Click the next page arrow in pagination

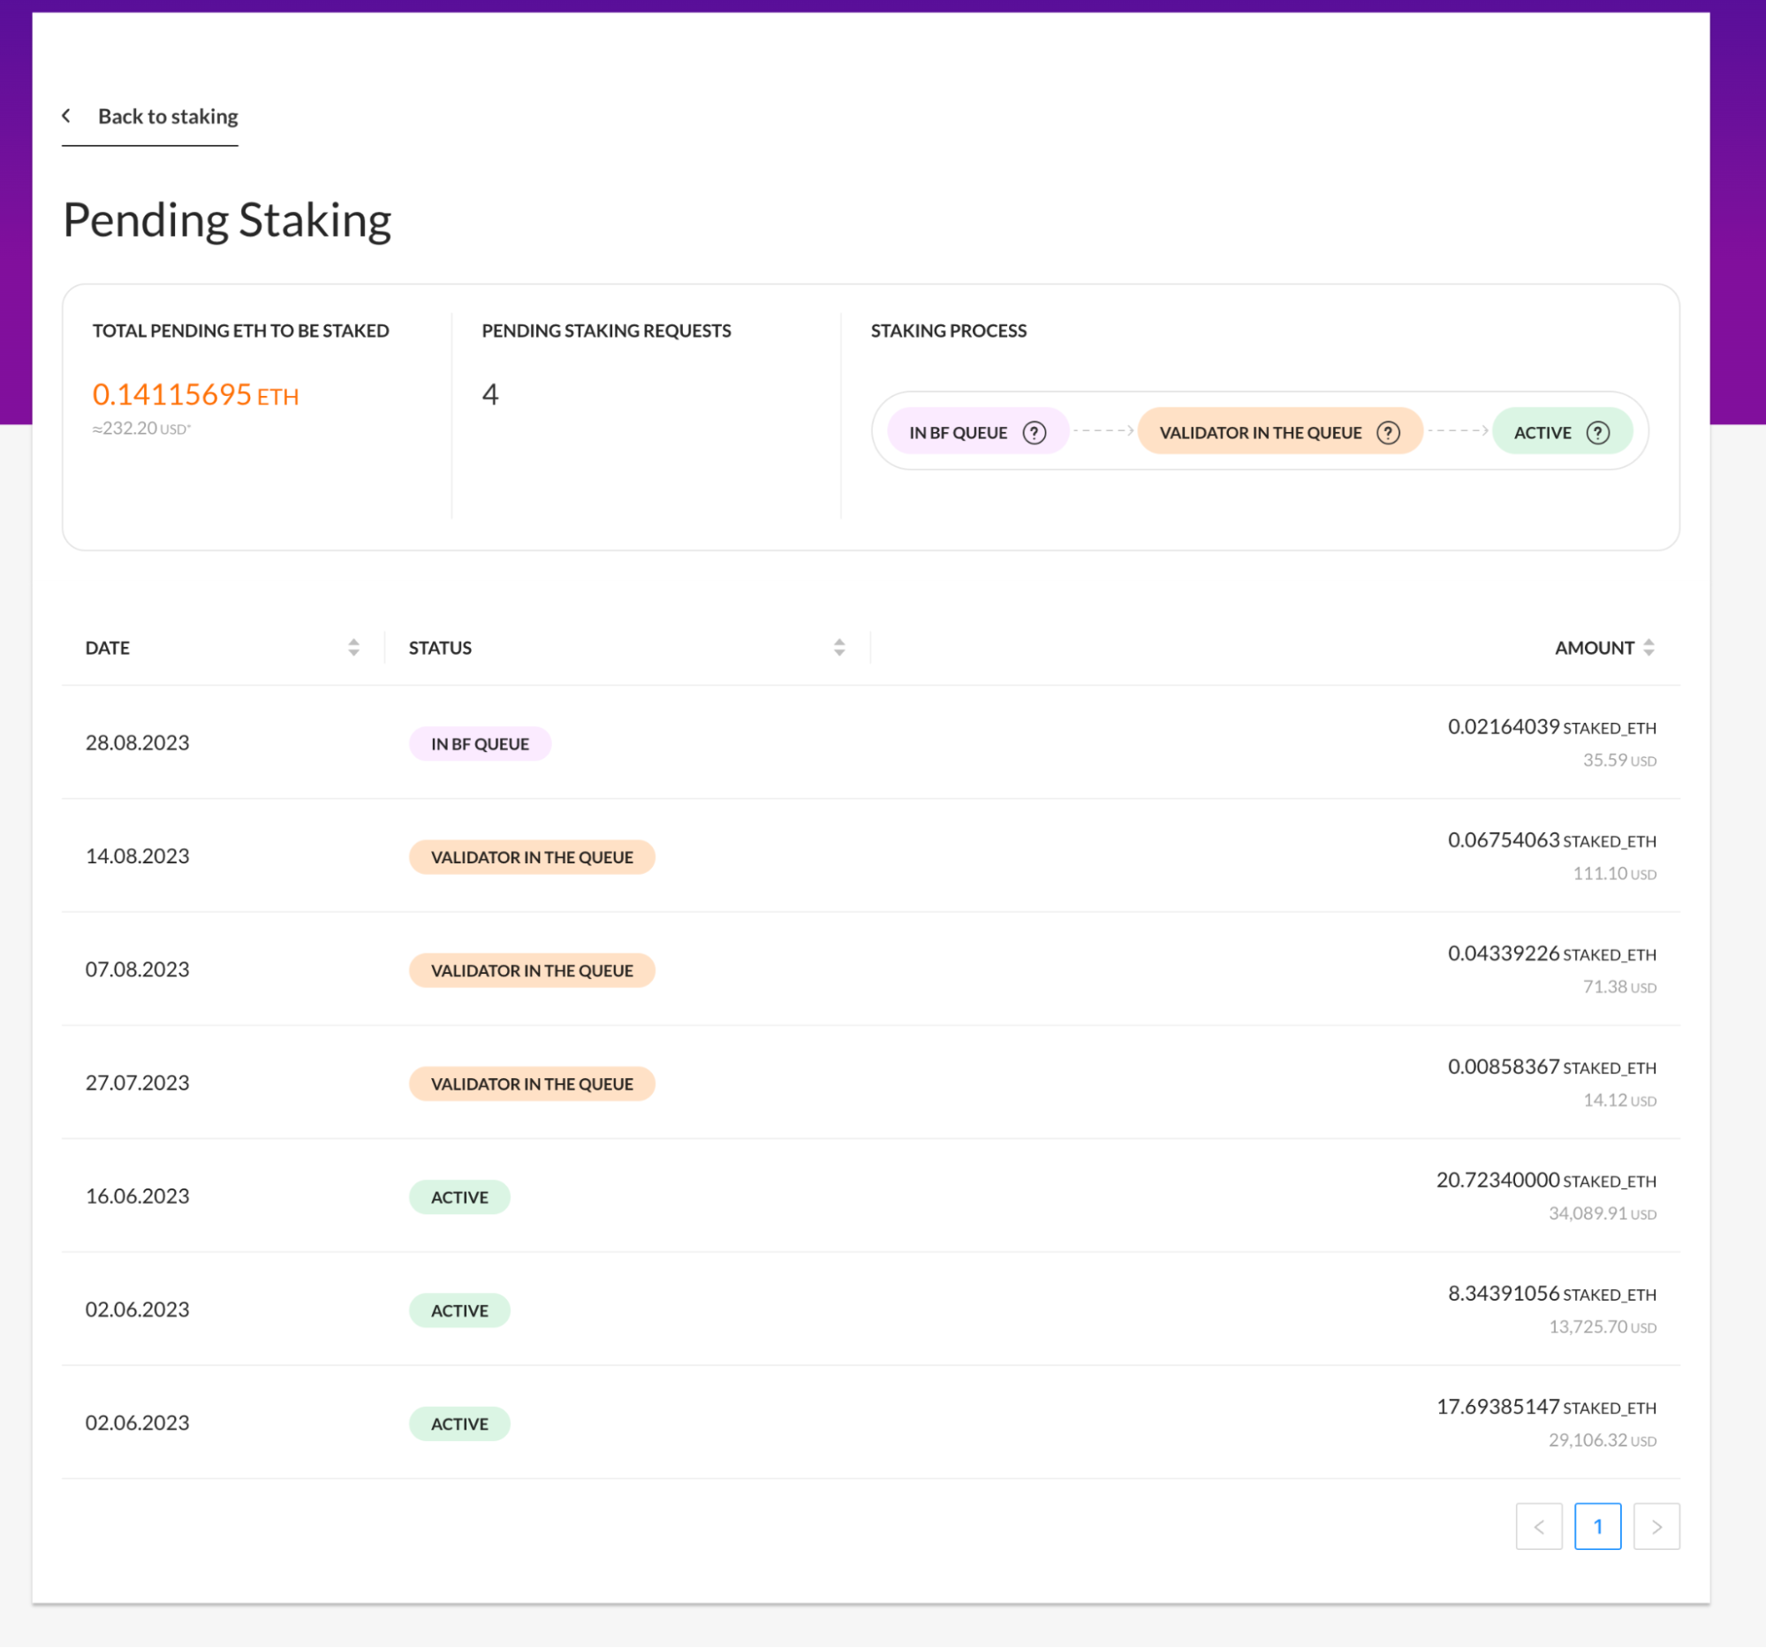coord(1656,1526)
